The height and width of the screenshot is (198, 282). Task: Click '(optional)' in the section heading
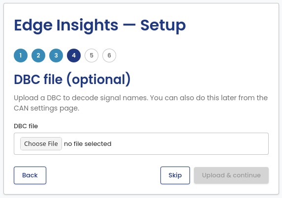click(x=98, y=79)
